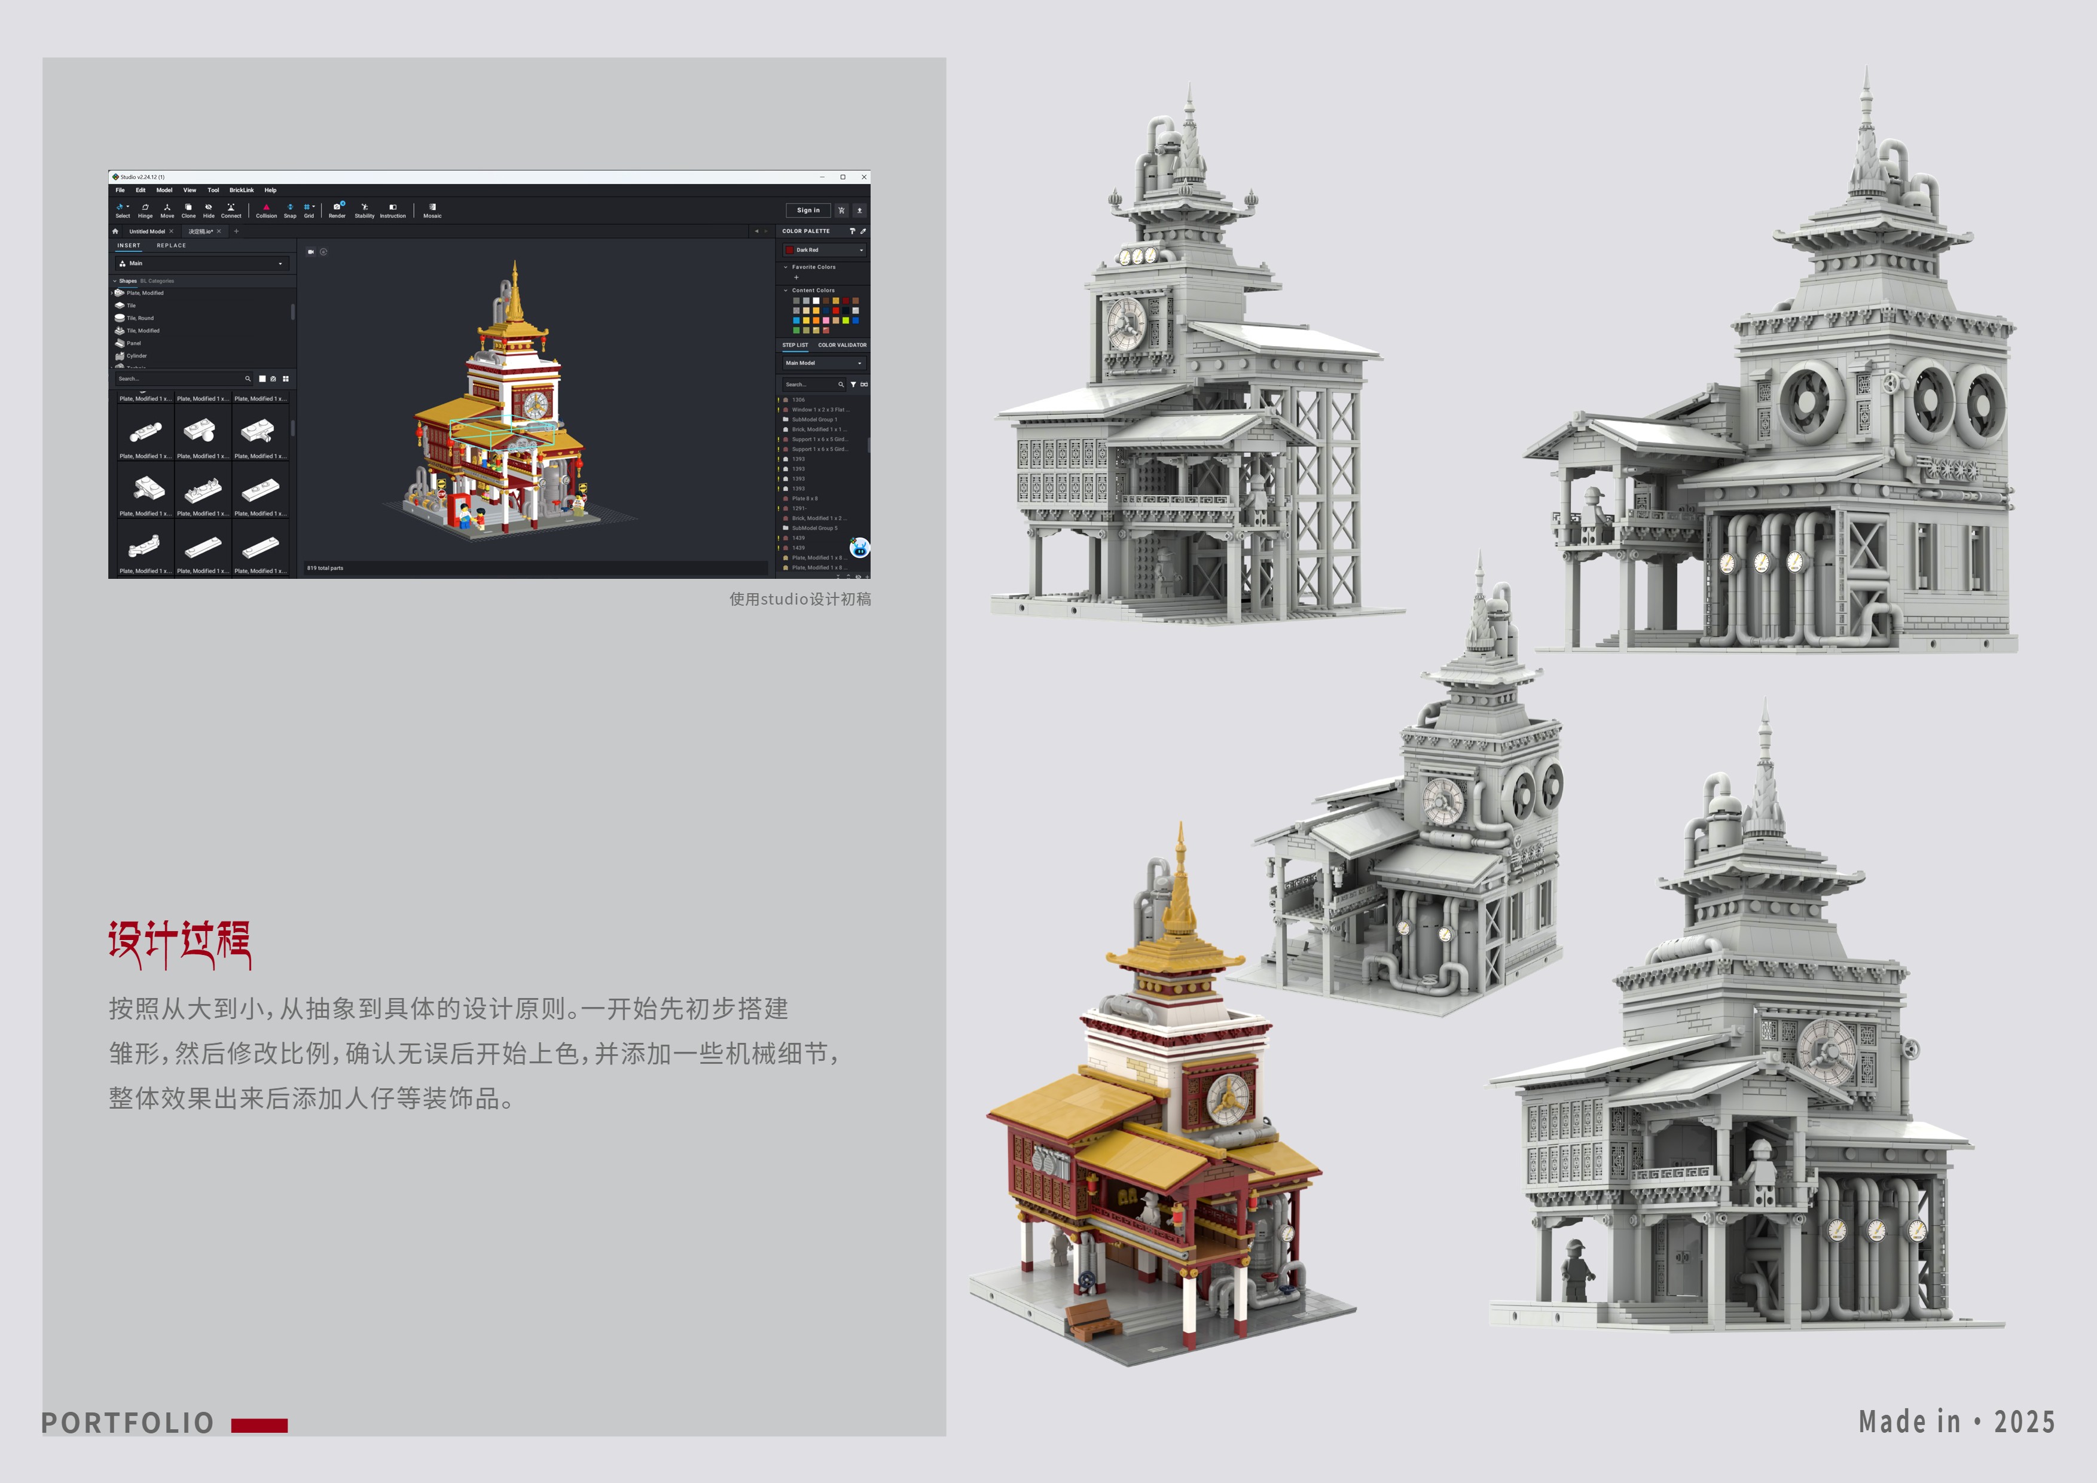Activate the Hide tool to toggle part visibility
This screenshot has width=2097, height=1483.
coord(208,209)
